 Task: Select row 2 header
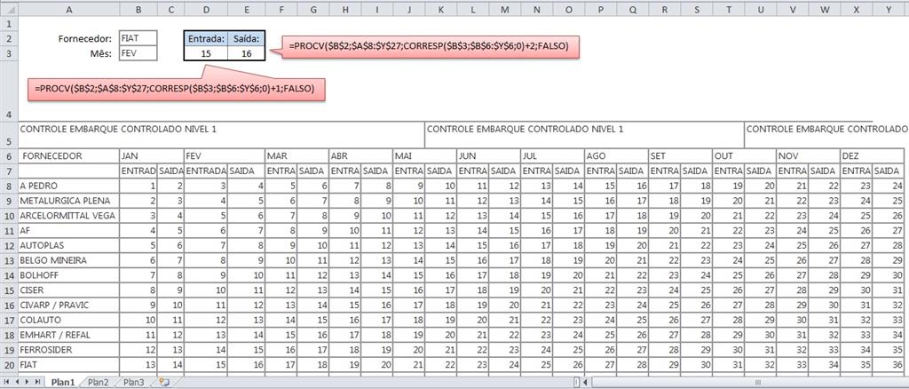[9, 39]
